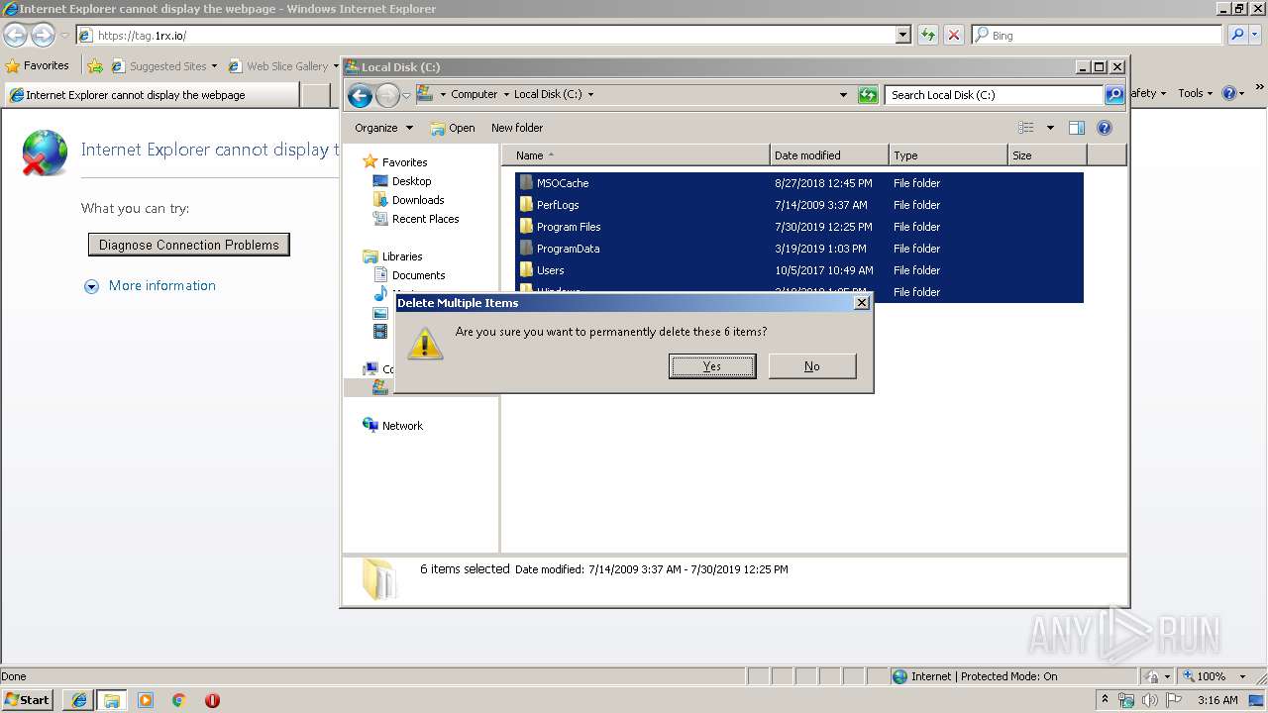The height and width of the screenshot is (713, 1268).
Task: Open a new IE tab
Action: point(316,95)
